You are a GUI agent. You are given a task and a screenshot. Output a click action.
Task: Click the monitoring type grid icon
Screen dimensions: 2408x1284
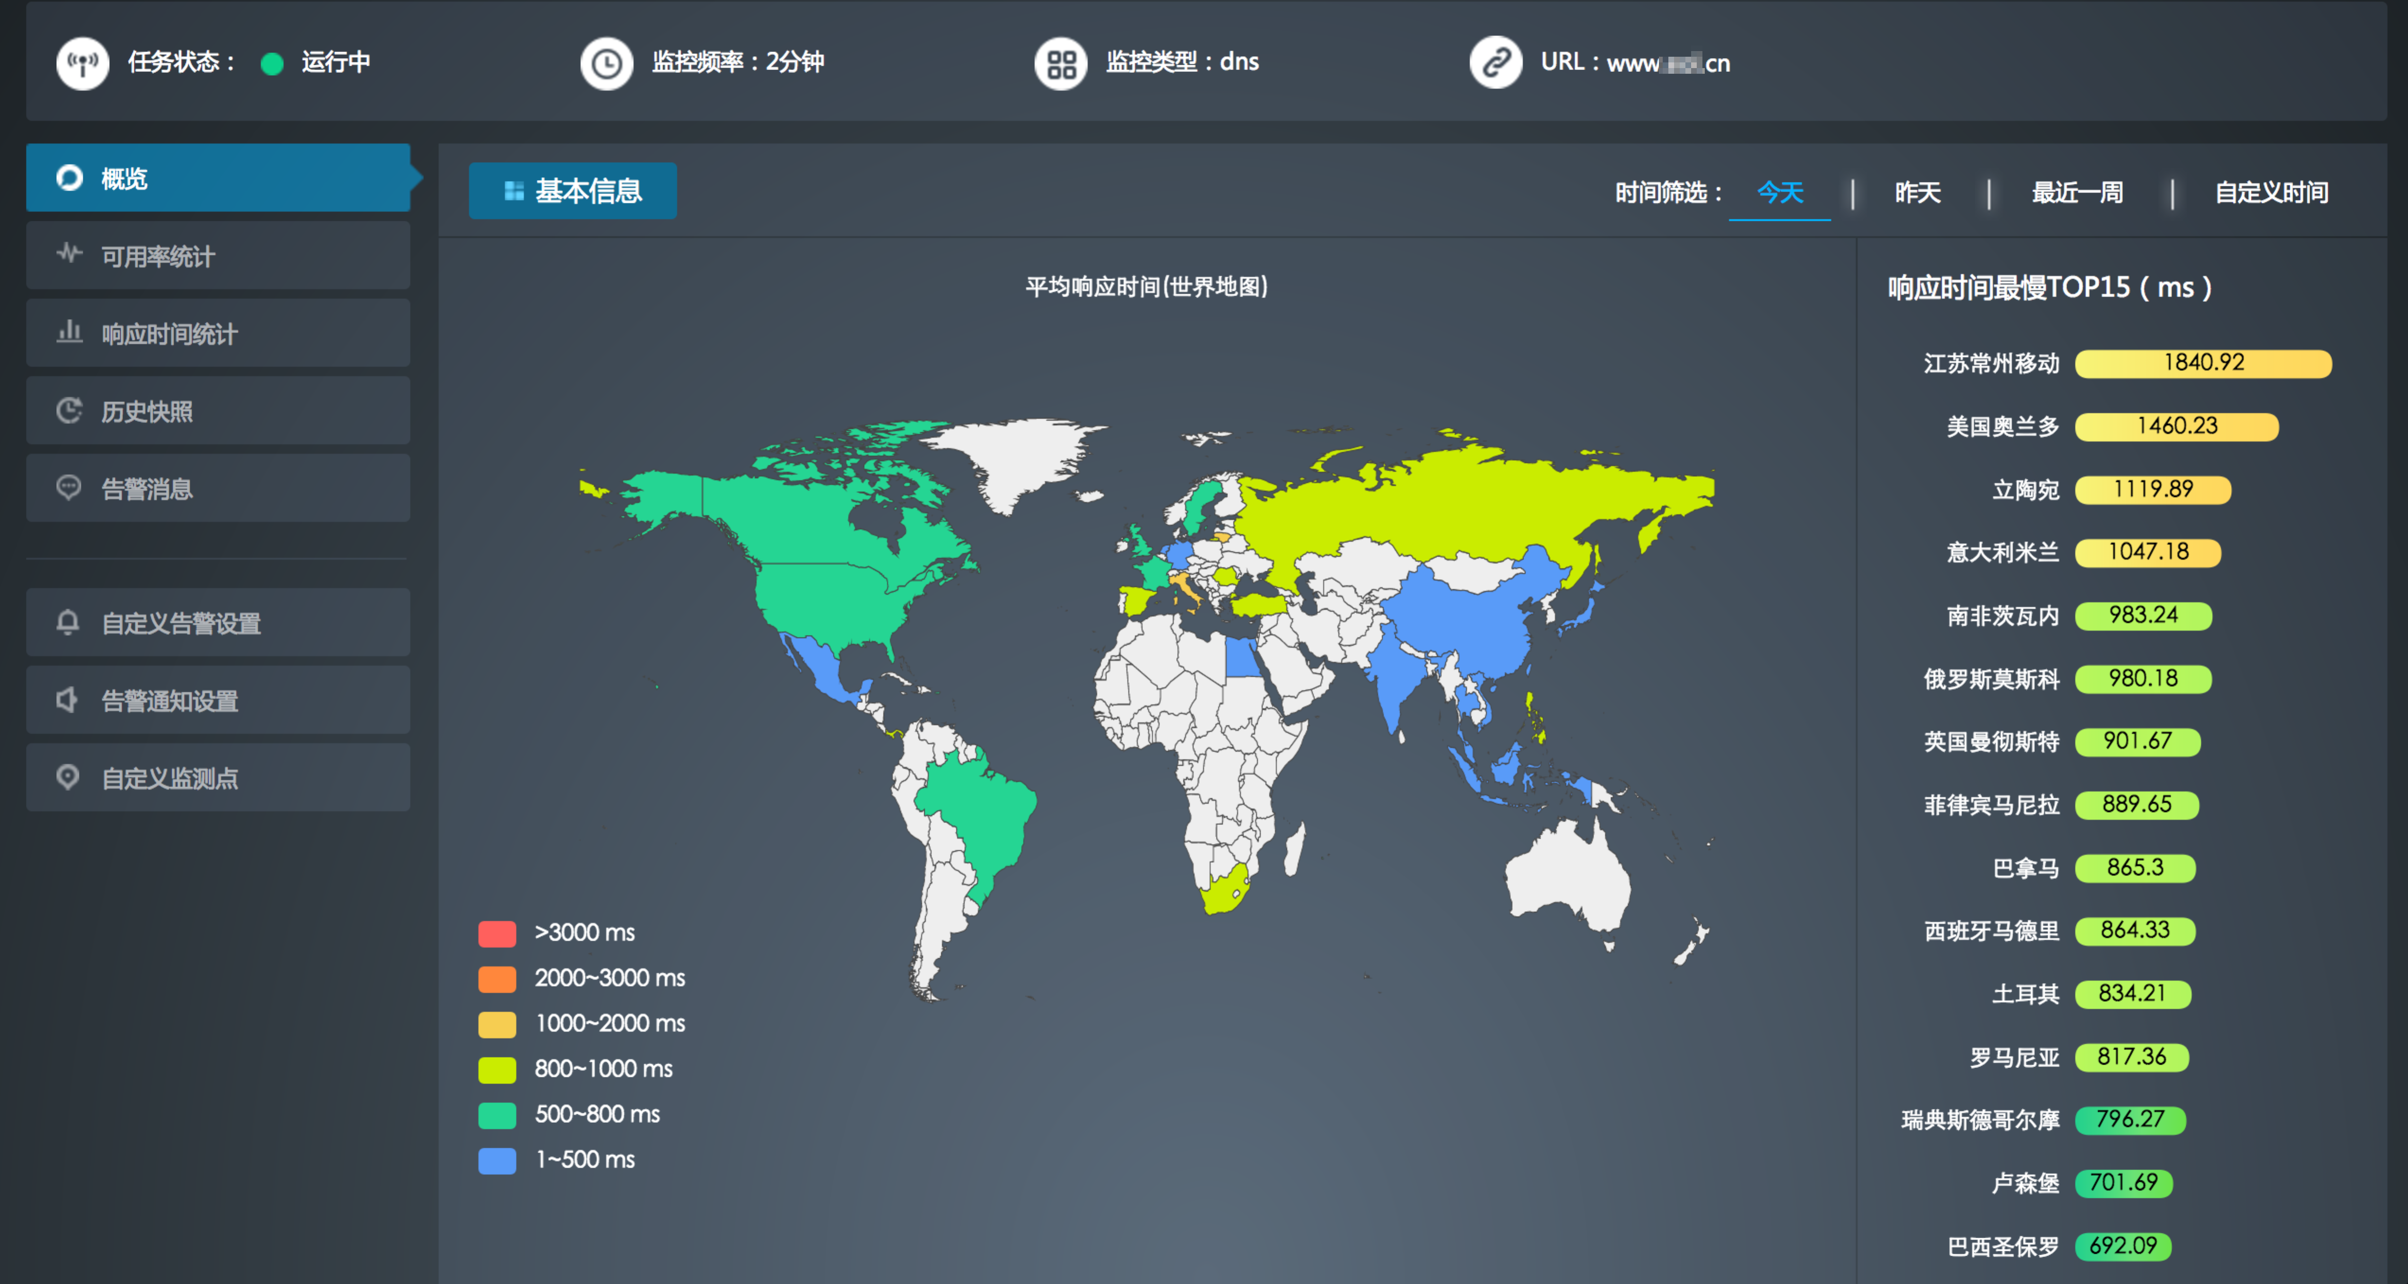(1060, 62)
